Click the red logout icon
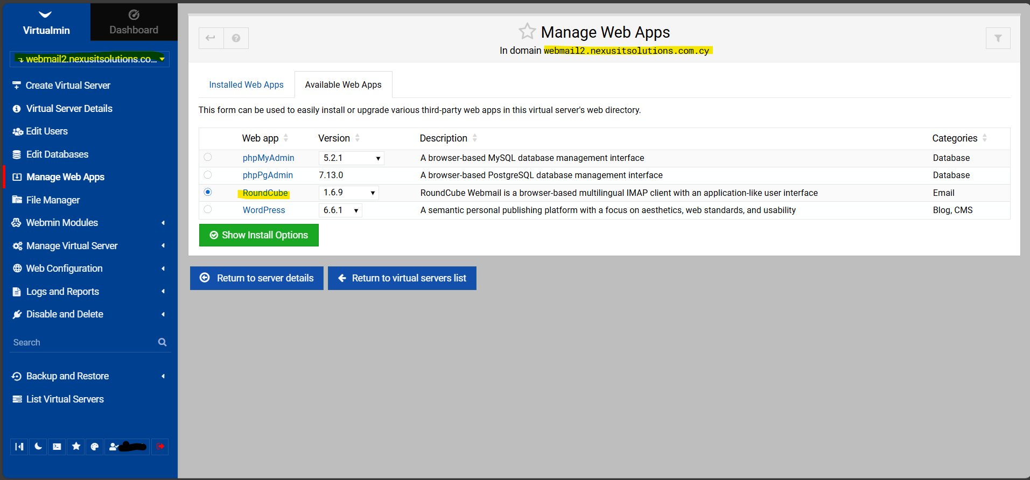 (160, 447)
